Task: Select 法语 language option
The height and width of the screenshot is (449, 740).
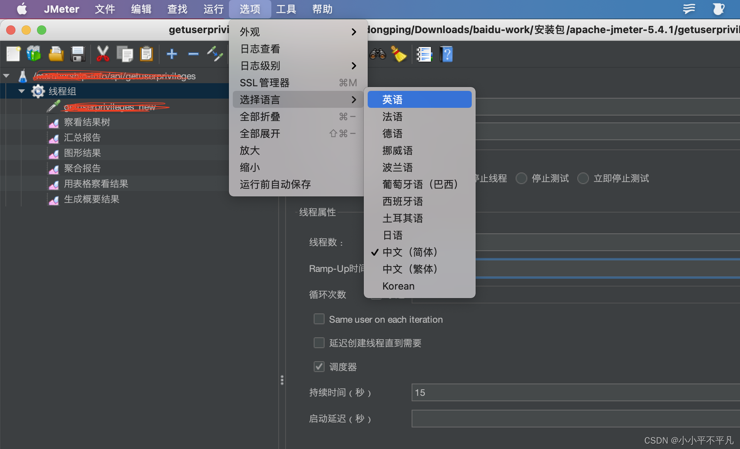Action: click(419, 116)
